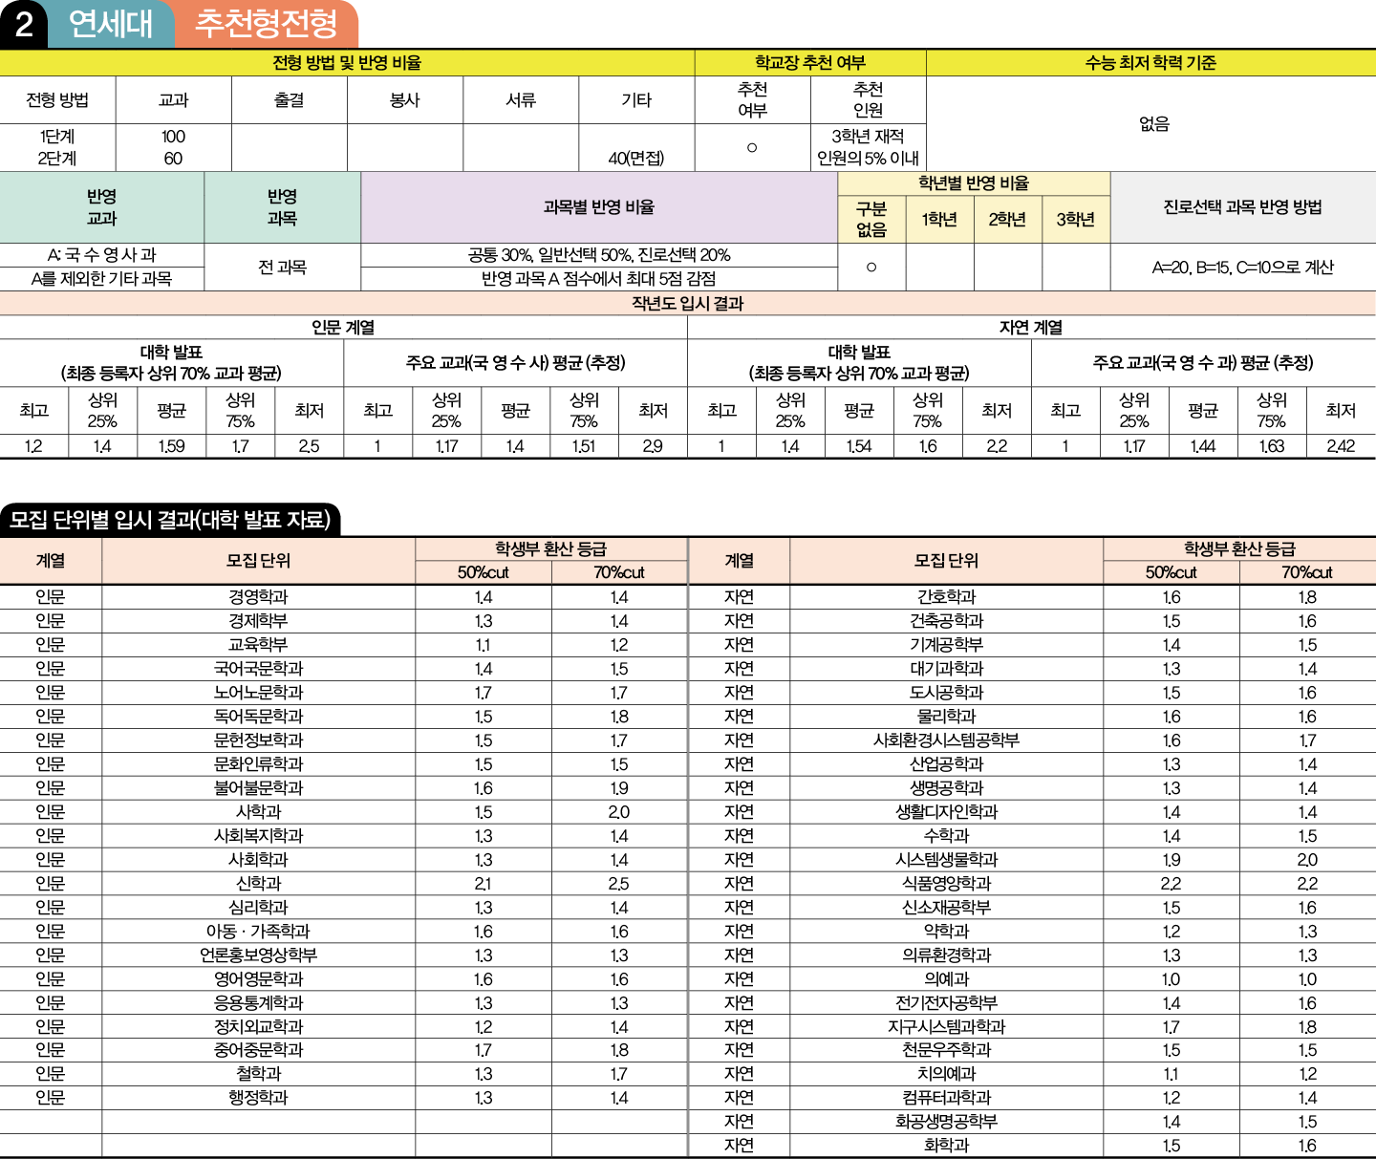Click the 지구시스템과학과 row
Viewport: 1376px width, 1159px height.
(1032, 1027)
